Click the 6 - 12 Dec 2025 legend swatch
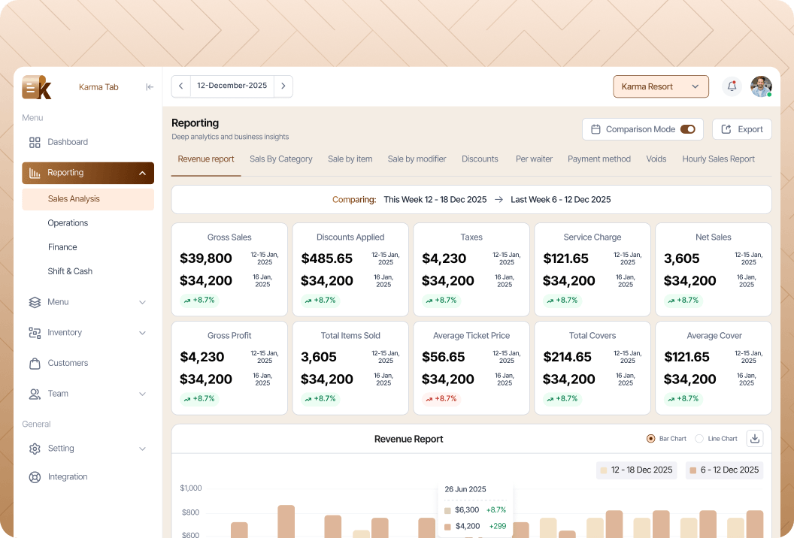 point(692,470)
